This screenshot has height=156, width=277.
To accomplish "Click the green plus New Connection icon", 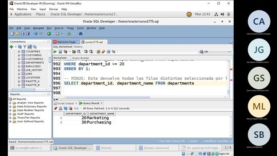I will coord(12,47).
